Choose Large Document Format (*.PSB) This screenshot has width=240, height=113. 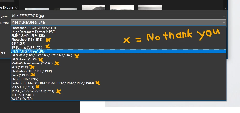118,32
